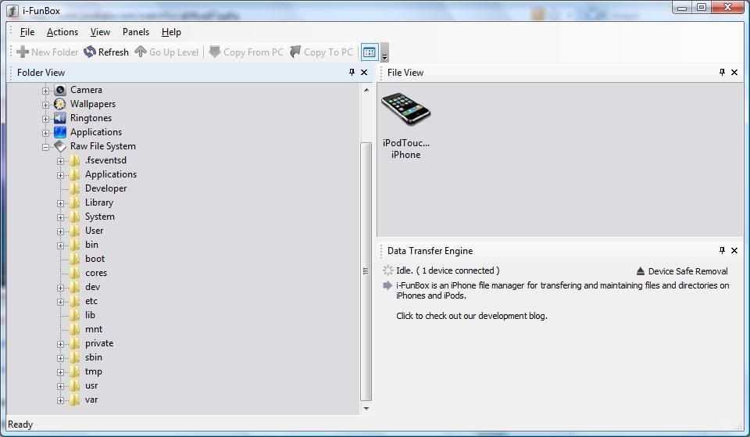Expand the .fseventsd folder node
The width and height of the screenshot is (750, 437).
[60, 161]
